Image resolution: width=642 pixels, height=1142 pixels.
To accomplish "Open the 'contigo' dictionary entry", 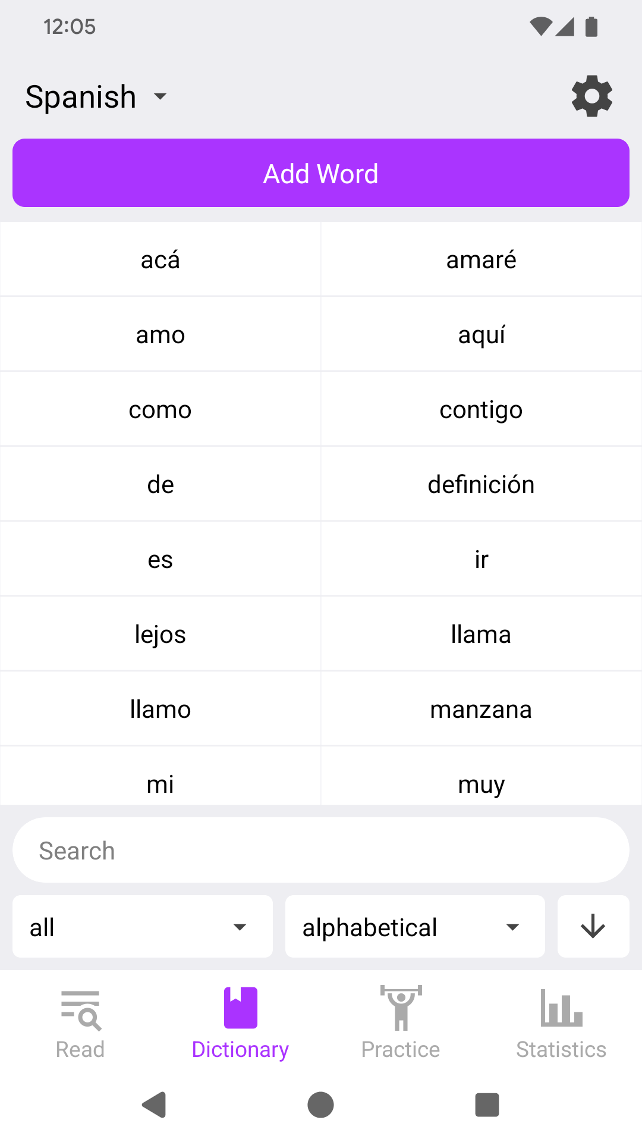I will pyautogui.click(x=481, y=409).
